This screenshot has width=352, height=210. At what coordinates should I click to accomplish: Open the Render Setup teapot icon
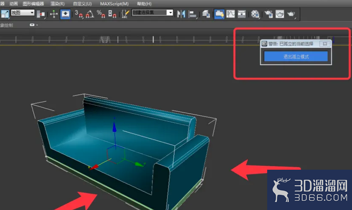[x=268, y=14]
